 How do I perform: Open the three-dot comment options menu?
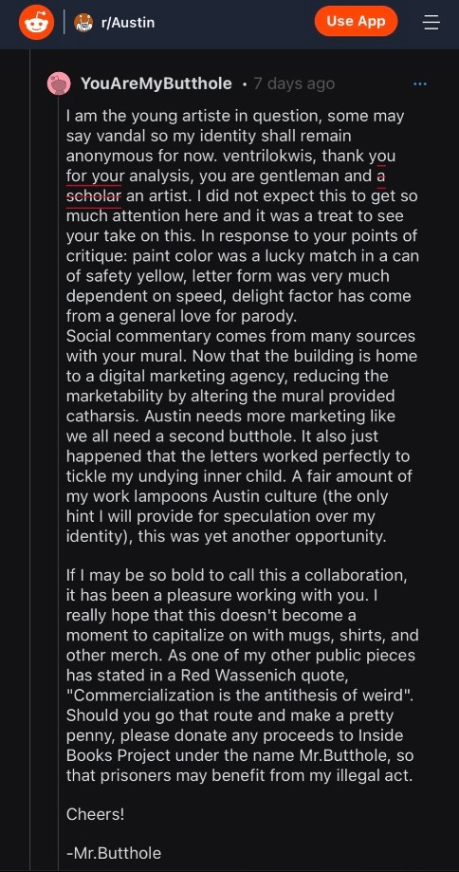(420, 84)
